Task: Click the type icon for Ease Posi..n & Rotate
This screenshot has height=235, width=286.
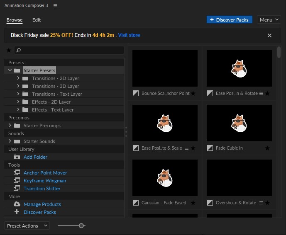Action: click(210, 93)
